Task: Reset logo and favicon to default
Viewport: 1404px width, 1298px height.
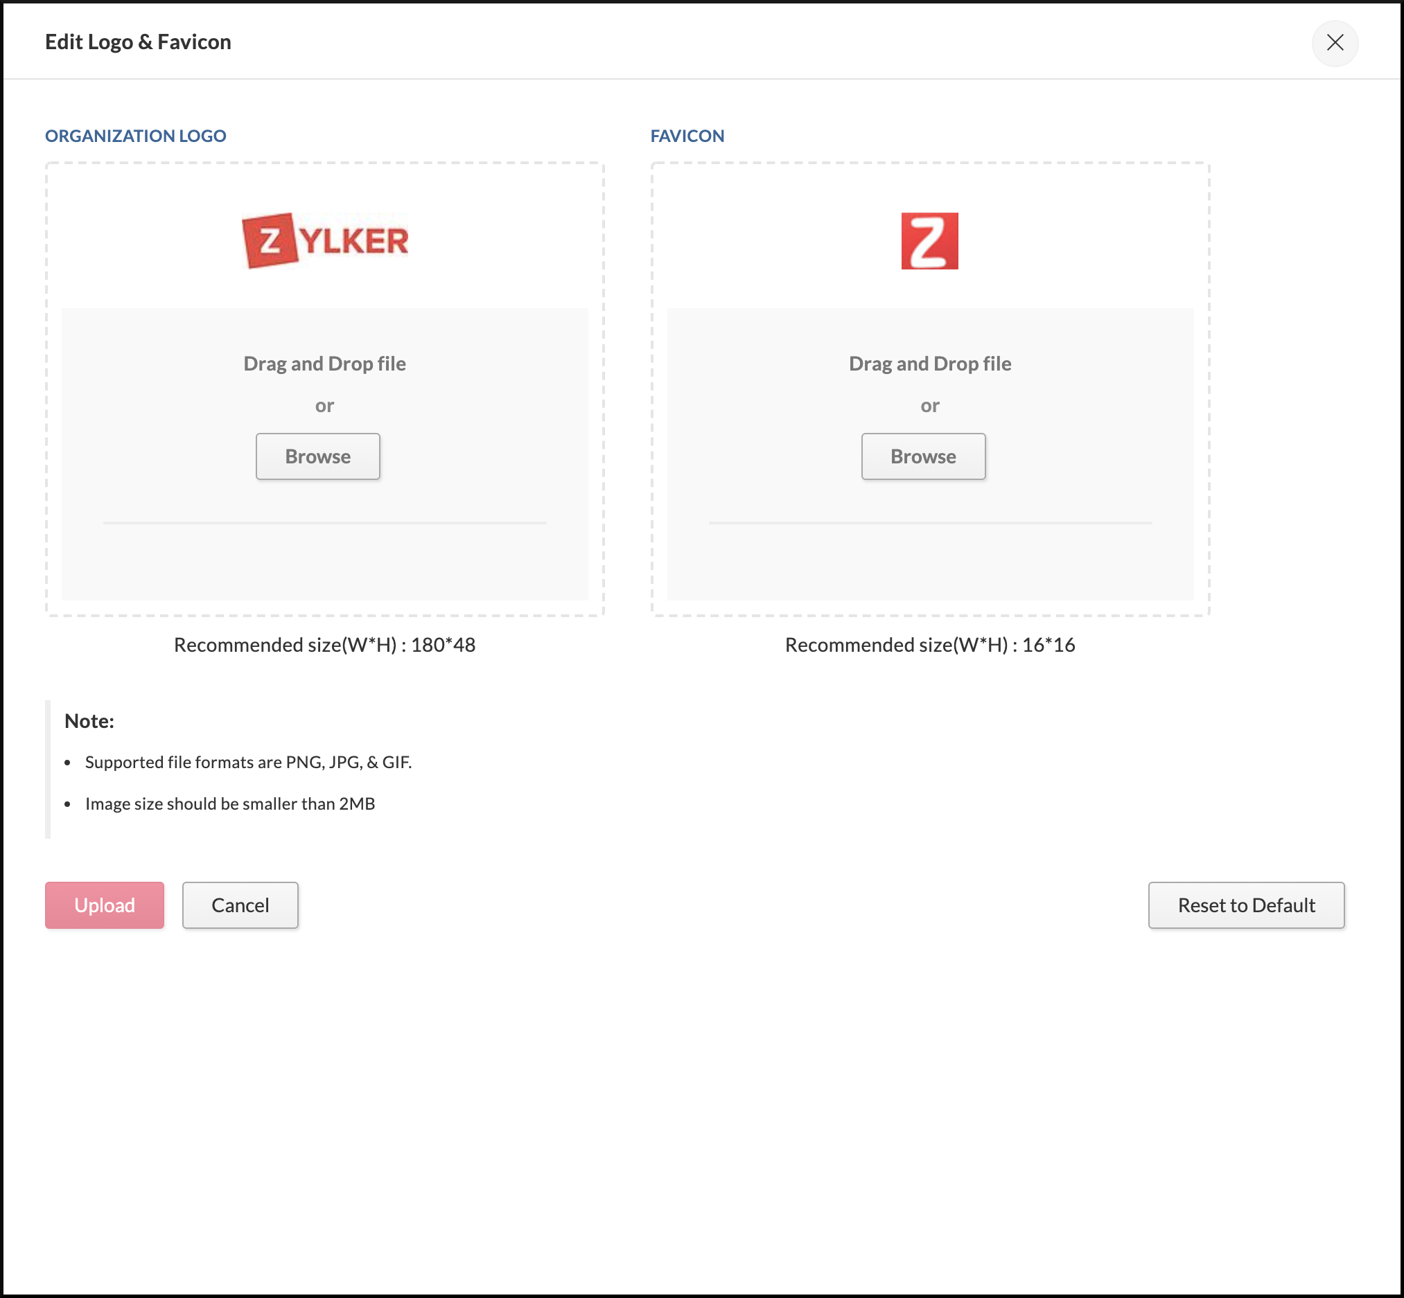Action: coord(1246,905)
